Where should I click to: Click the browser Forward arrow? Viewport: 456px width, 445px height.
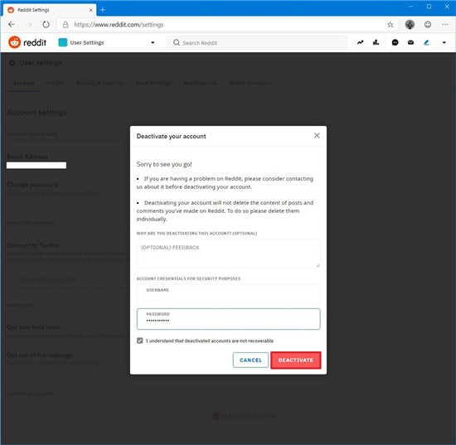29,24
